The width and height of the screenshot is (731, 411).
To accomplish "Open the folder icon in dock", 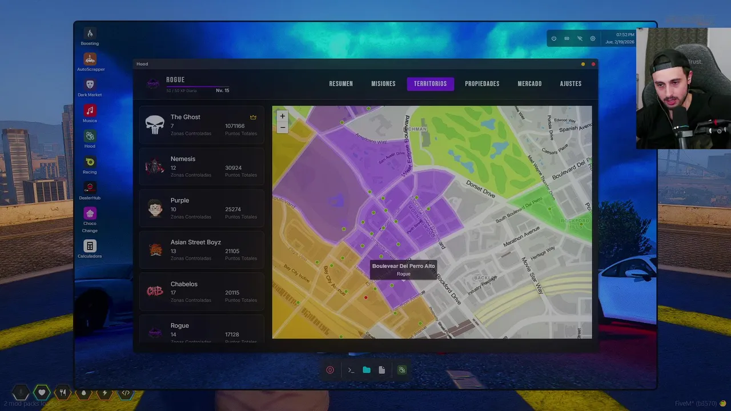I will click(367, 370).
